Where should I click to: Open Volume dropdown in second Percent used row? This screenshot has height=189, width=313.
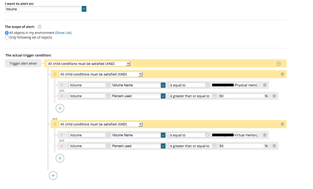pyautogui.click(x=89, y=146)
